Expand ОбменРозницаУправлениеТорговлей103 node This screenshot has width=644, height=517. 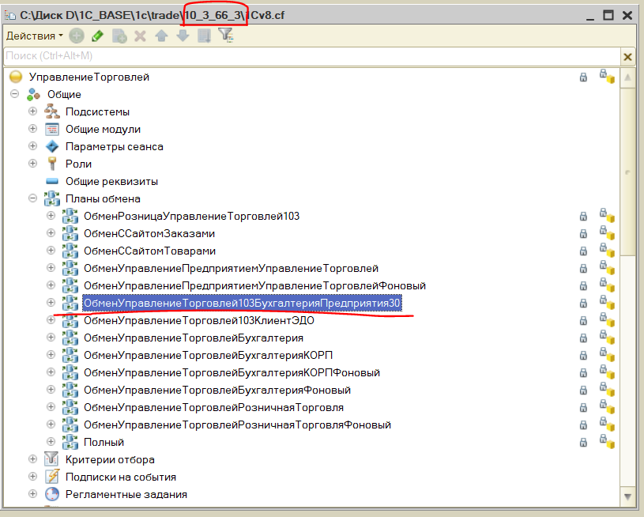point(51,216)
